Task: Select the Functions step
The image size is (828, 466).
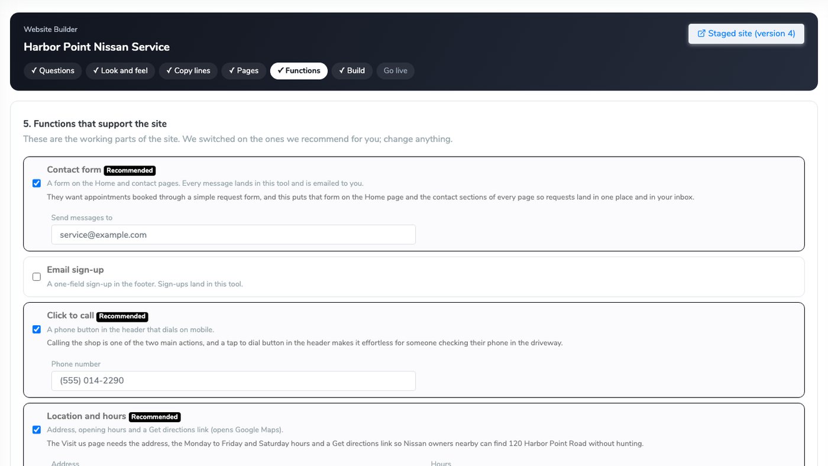Action: 299,70
